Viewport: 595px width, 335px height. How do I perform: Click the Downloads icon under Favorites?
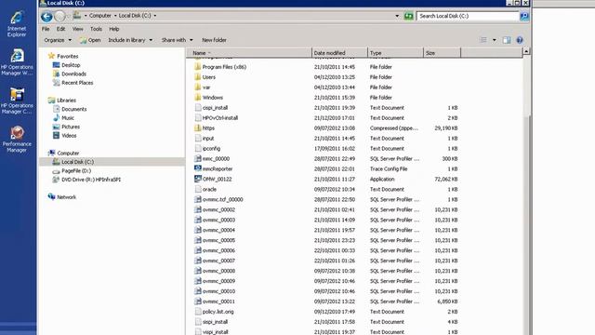tap(56, 74)
